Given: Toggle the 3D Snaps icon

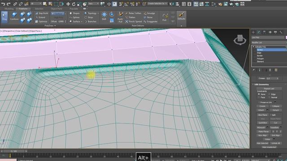Looking at the screenshot, I should click(121, 4).
